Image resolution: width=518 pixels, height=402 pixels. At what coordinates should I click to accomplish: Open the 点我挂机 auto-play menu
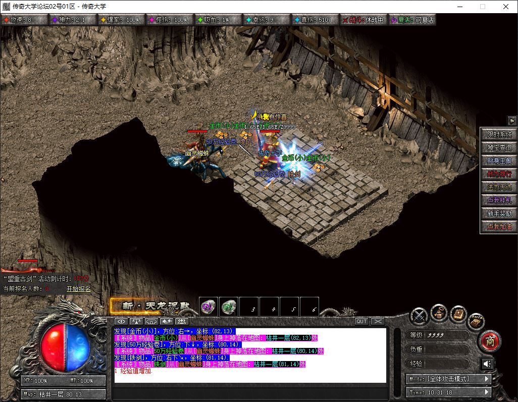(x=499, y=200)
